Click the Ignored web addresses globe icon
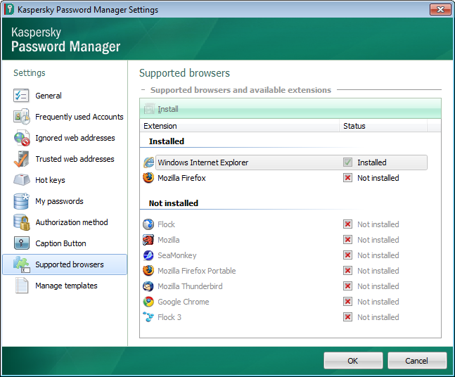The width and height of the screenshot is (455, 377). tap(22, 138)
